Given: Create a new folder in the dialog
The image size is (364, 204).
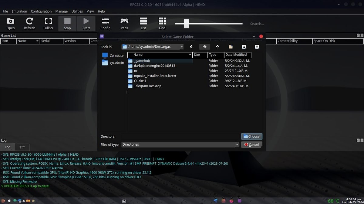Looking at the screenshot, I should 231,47.
